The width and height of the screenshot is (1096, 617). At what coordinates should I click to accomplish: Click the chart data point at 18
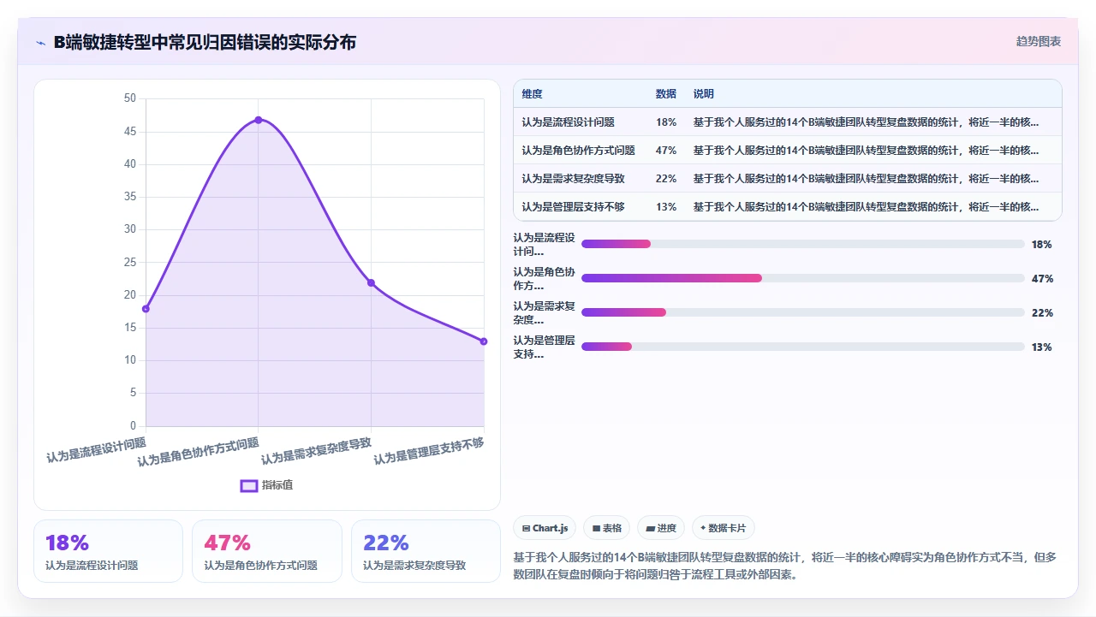coord(146,309)
